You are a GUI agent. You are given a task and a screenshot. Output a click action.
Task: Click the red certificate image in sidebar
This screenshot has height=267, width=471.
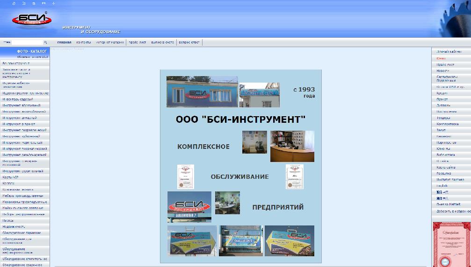click(x=452, y=245)
